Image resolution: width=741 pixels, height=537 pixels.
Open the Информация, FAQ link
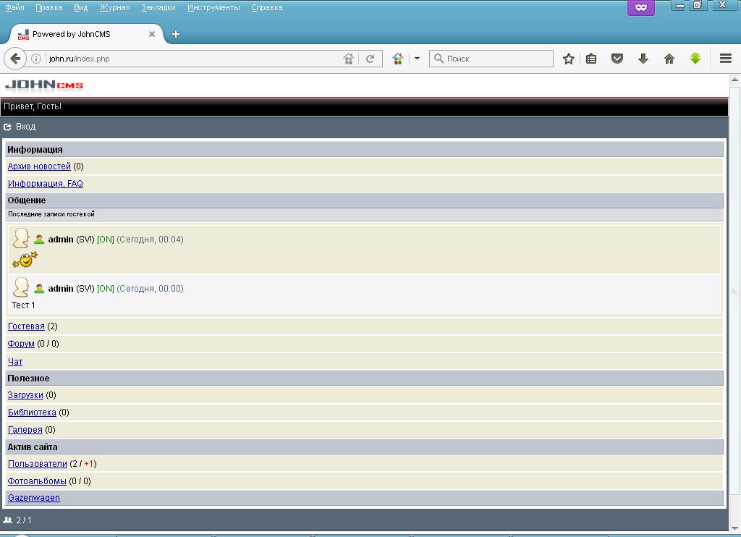click(46, 184)
